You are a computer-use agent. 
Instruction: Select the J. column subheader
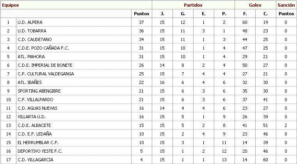[x=162, y=14]
